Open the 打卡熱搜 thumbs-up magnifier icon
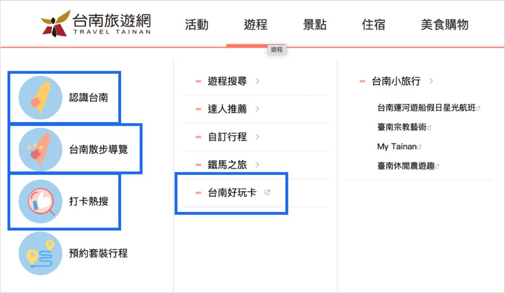This screenshot has height=293, width=505. pos(40,201)
